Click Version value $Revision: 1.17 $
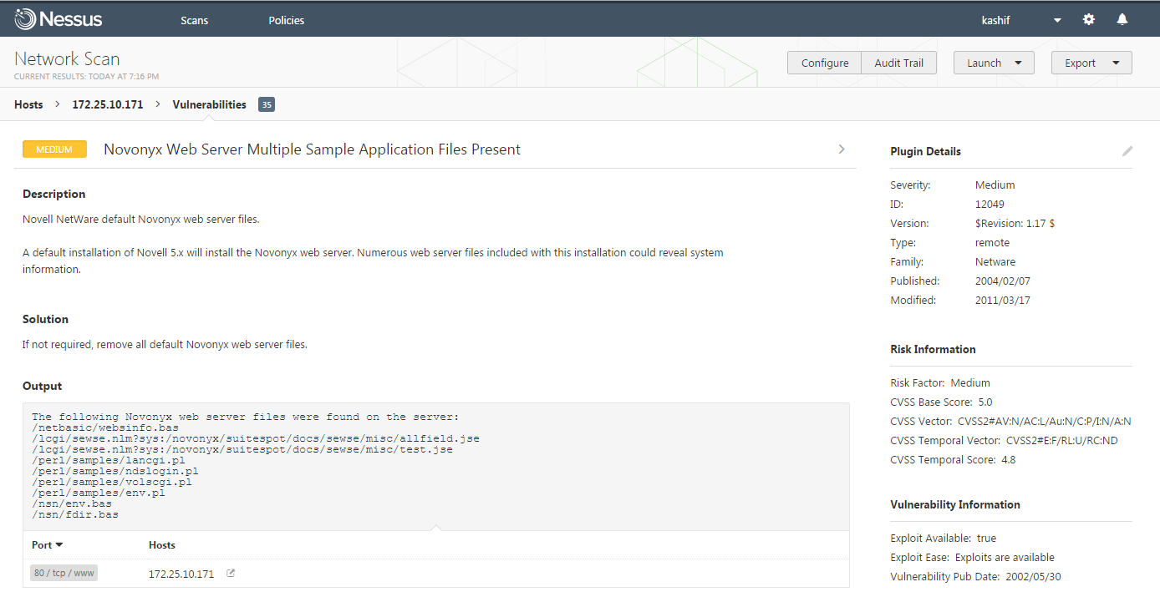 click(x=1015, y=223)
